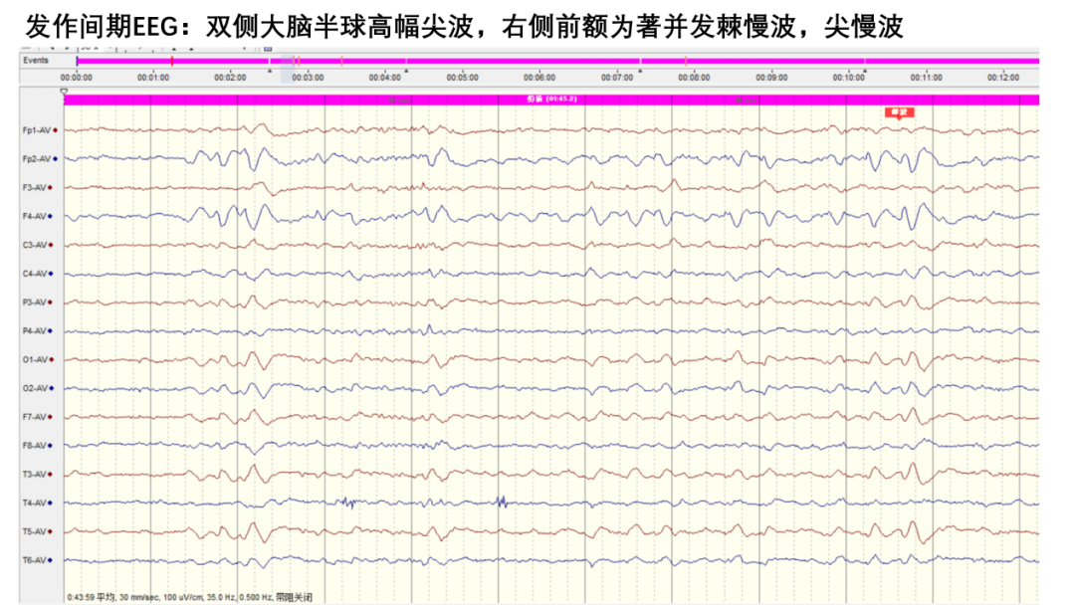Screen dimensions: 1075x605
Task: Click the Events row label
Action: (36, 61)
